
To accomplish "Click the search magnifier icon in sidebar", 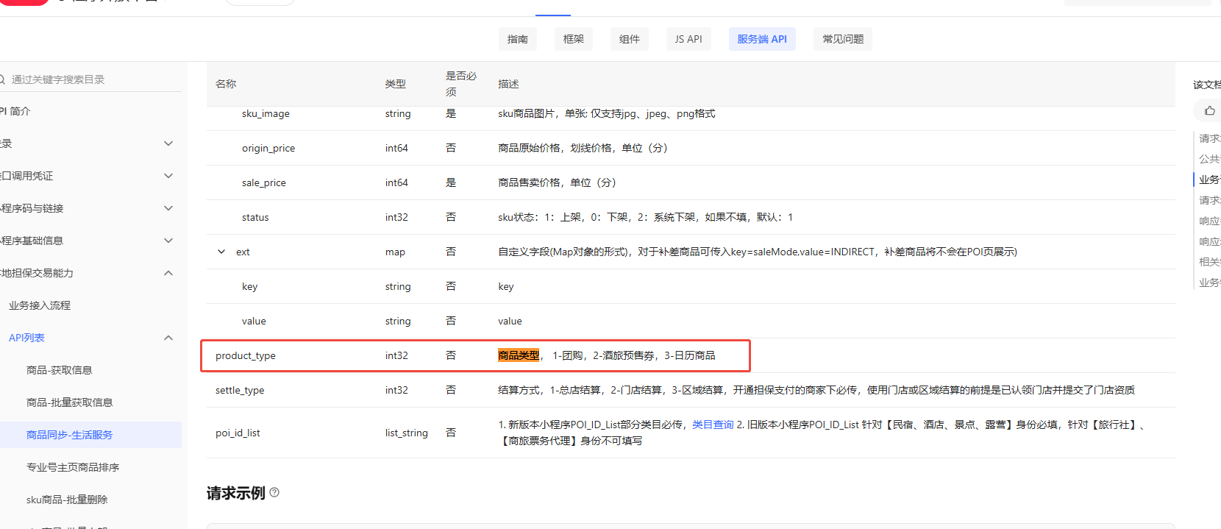I will pos(2,79).
